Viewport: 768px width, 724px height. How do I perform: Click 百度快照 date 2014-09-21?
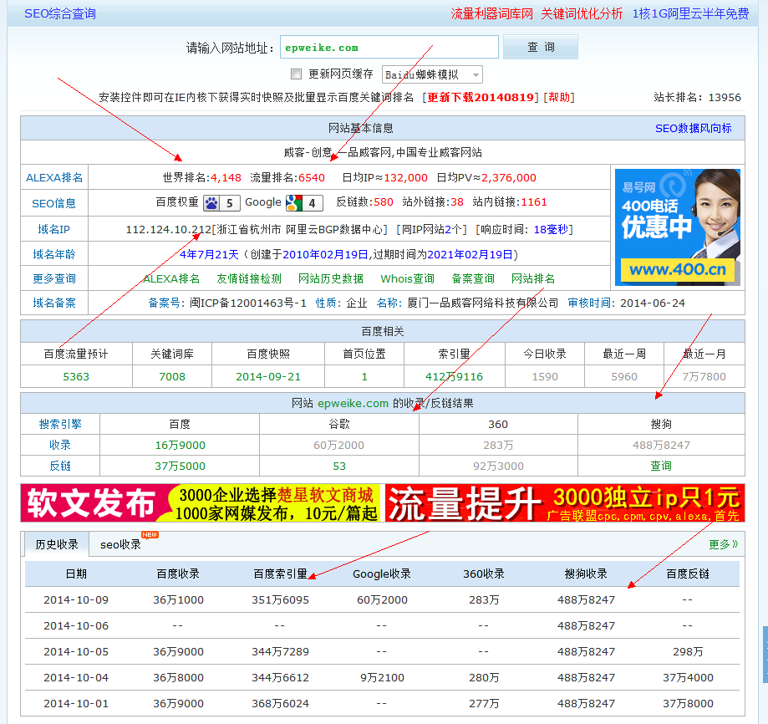268,377
